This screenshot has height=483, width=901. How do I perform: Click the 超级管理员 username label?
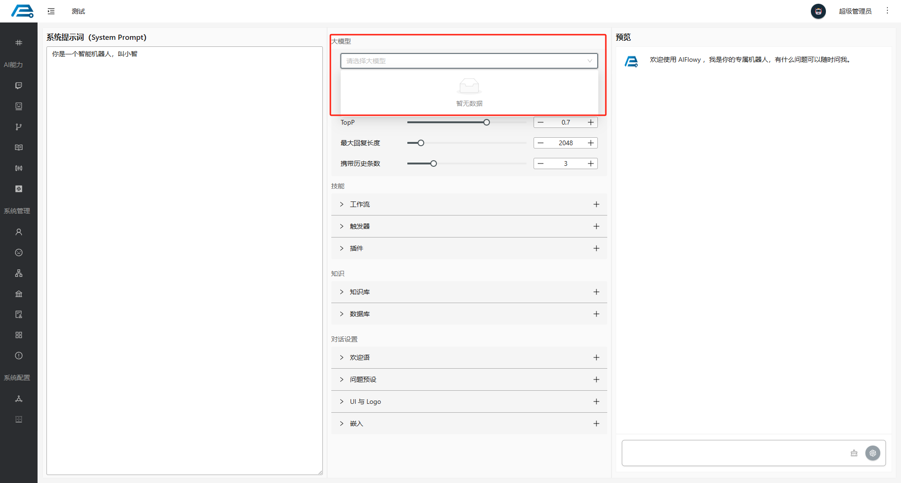point(855,11)
